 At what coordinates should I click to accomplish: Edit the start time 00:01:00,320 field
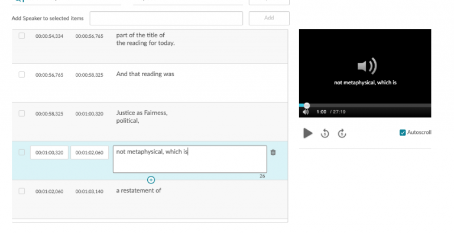[49, 152]
